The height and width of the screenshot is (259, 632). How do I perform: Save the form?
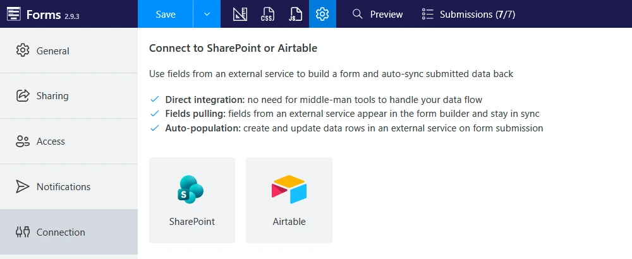click(165, 14)
